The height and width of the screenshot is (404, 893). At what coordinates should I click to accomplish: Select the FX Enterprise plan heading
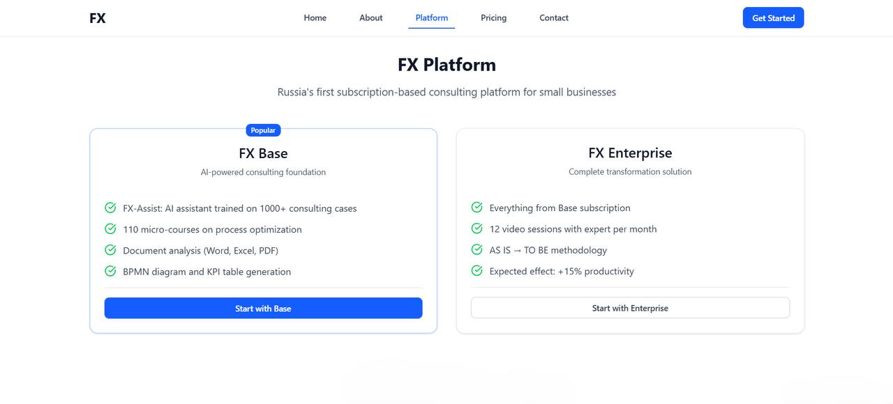(630, 153)
